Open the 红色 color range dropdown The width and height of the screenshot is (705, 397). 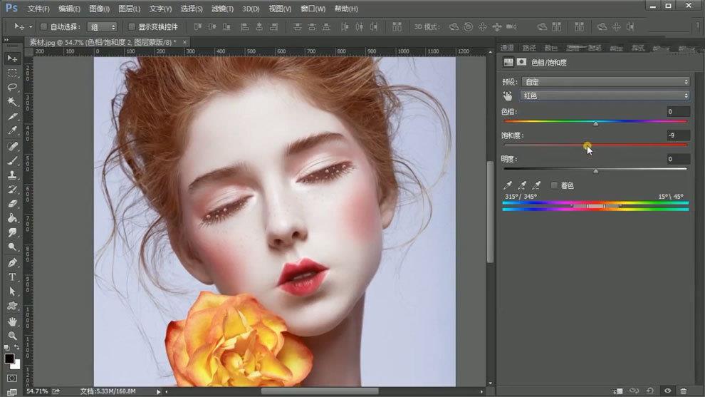pyautogui.click(x=605, y=96)
